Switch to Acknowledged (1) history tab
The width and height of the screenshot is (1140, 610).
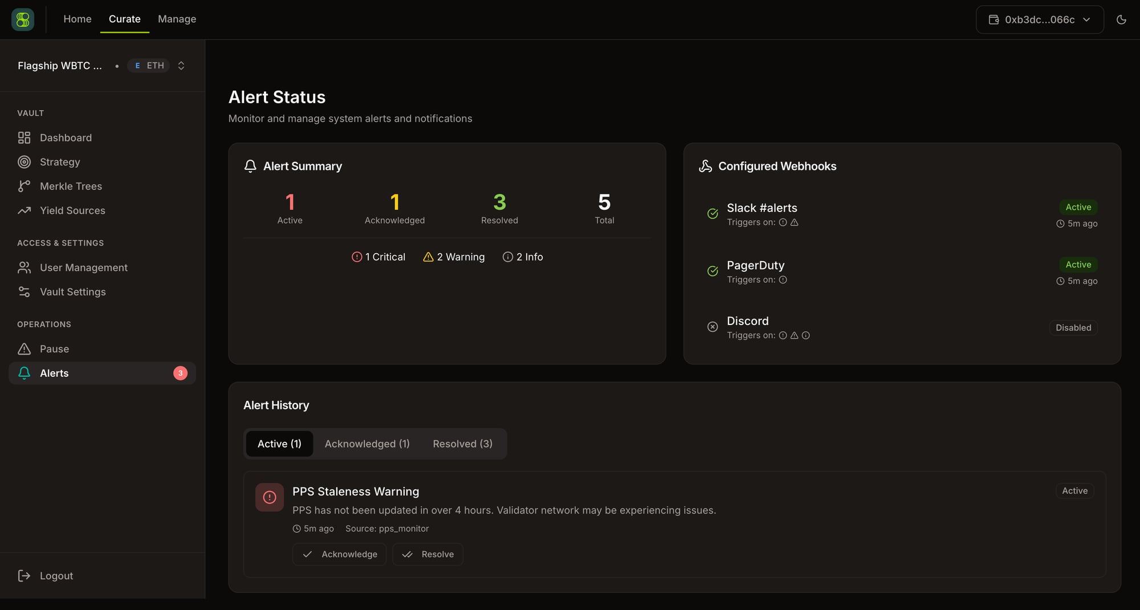click(367, 444)
